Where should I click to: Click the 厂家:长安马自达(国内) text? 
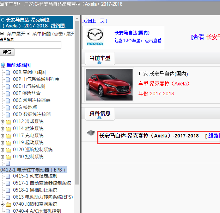[x=163, y=74]
